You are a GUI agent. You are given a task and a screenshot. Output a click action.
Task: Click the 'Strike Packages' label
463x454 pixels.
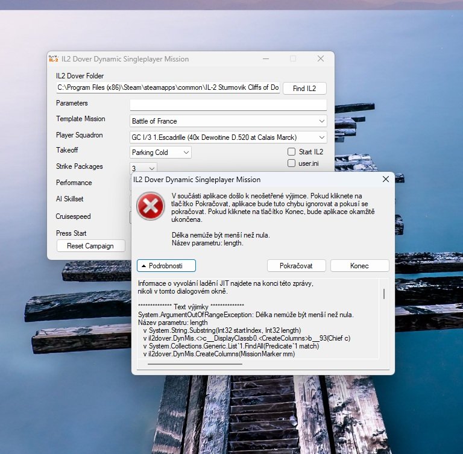(x=80, y=166)
